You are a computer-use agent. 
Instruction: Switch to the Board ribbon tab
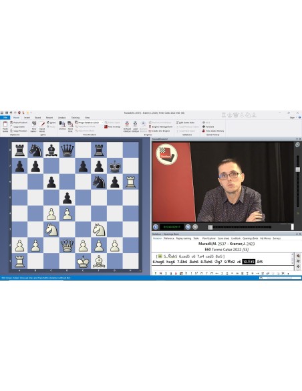point(38,117)
